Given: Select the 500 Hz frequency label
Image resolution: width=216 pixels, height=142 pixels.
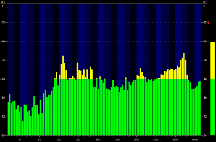Looking at the screenshot, I should pyautogui.click(x=98, y=140).
